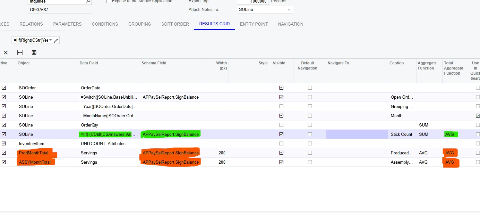The image size is (480, 213).
Task: Switch to the CONDITIONS tab
Action: click(105, 24)
